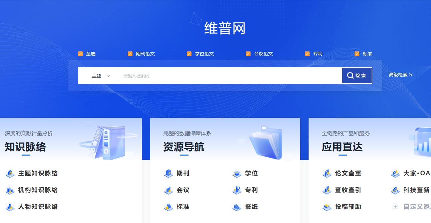
Task: Click 深度的文献计量分析 subtitle text
Action: 29,133
